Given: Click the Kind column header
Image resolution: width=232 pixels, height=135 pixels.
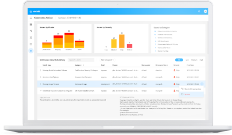Looking at the screenshot, I should coord(103,65).
